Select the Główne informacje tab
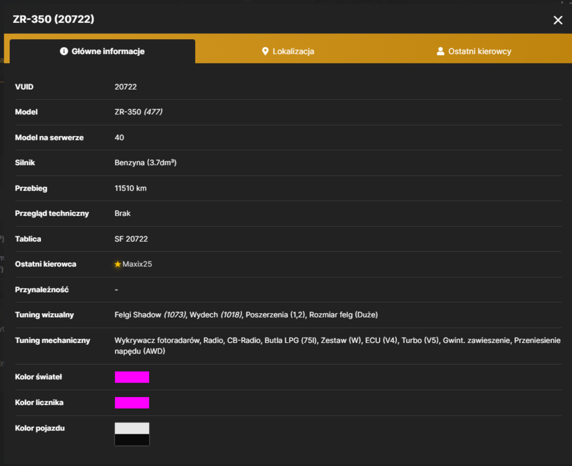This screenshot has width=572, height=466. [x=102, y=51]
